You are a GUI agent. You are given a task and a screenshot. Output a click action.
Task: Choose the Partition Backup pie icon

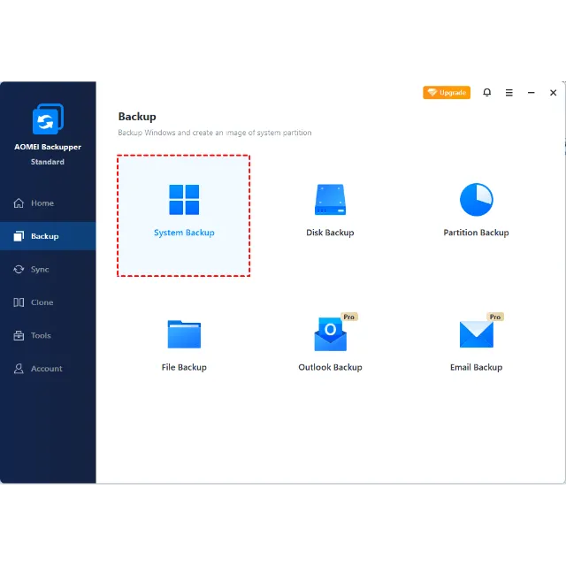476,200
